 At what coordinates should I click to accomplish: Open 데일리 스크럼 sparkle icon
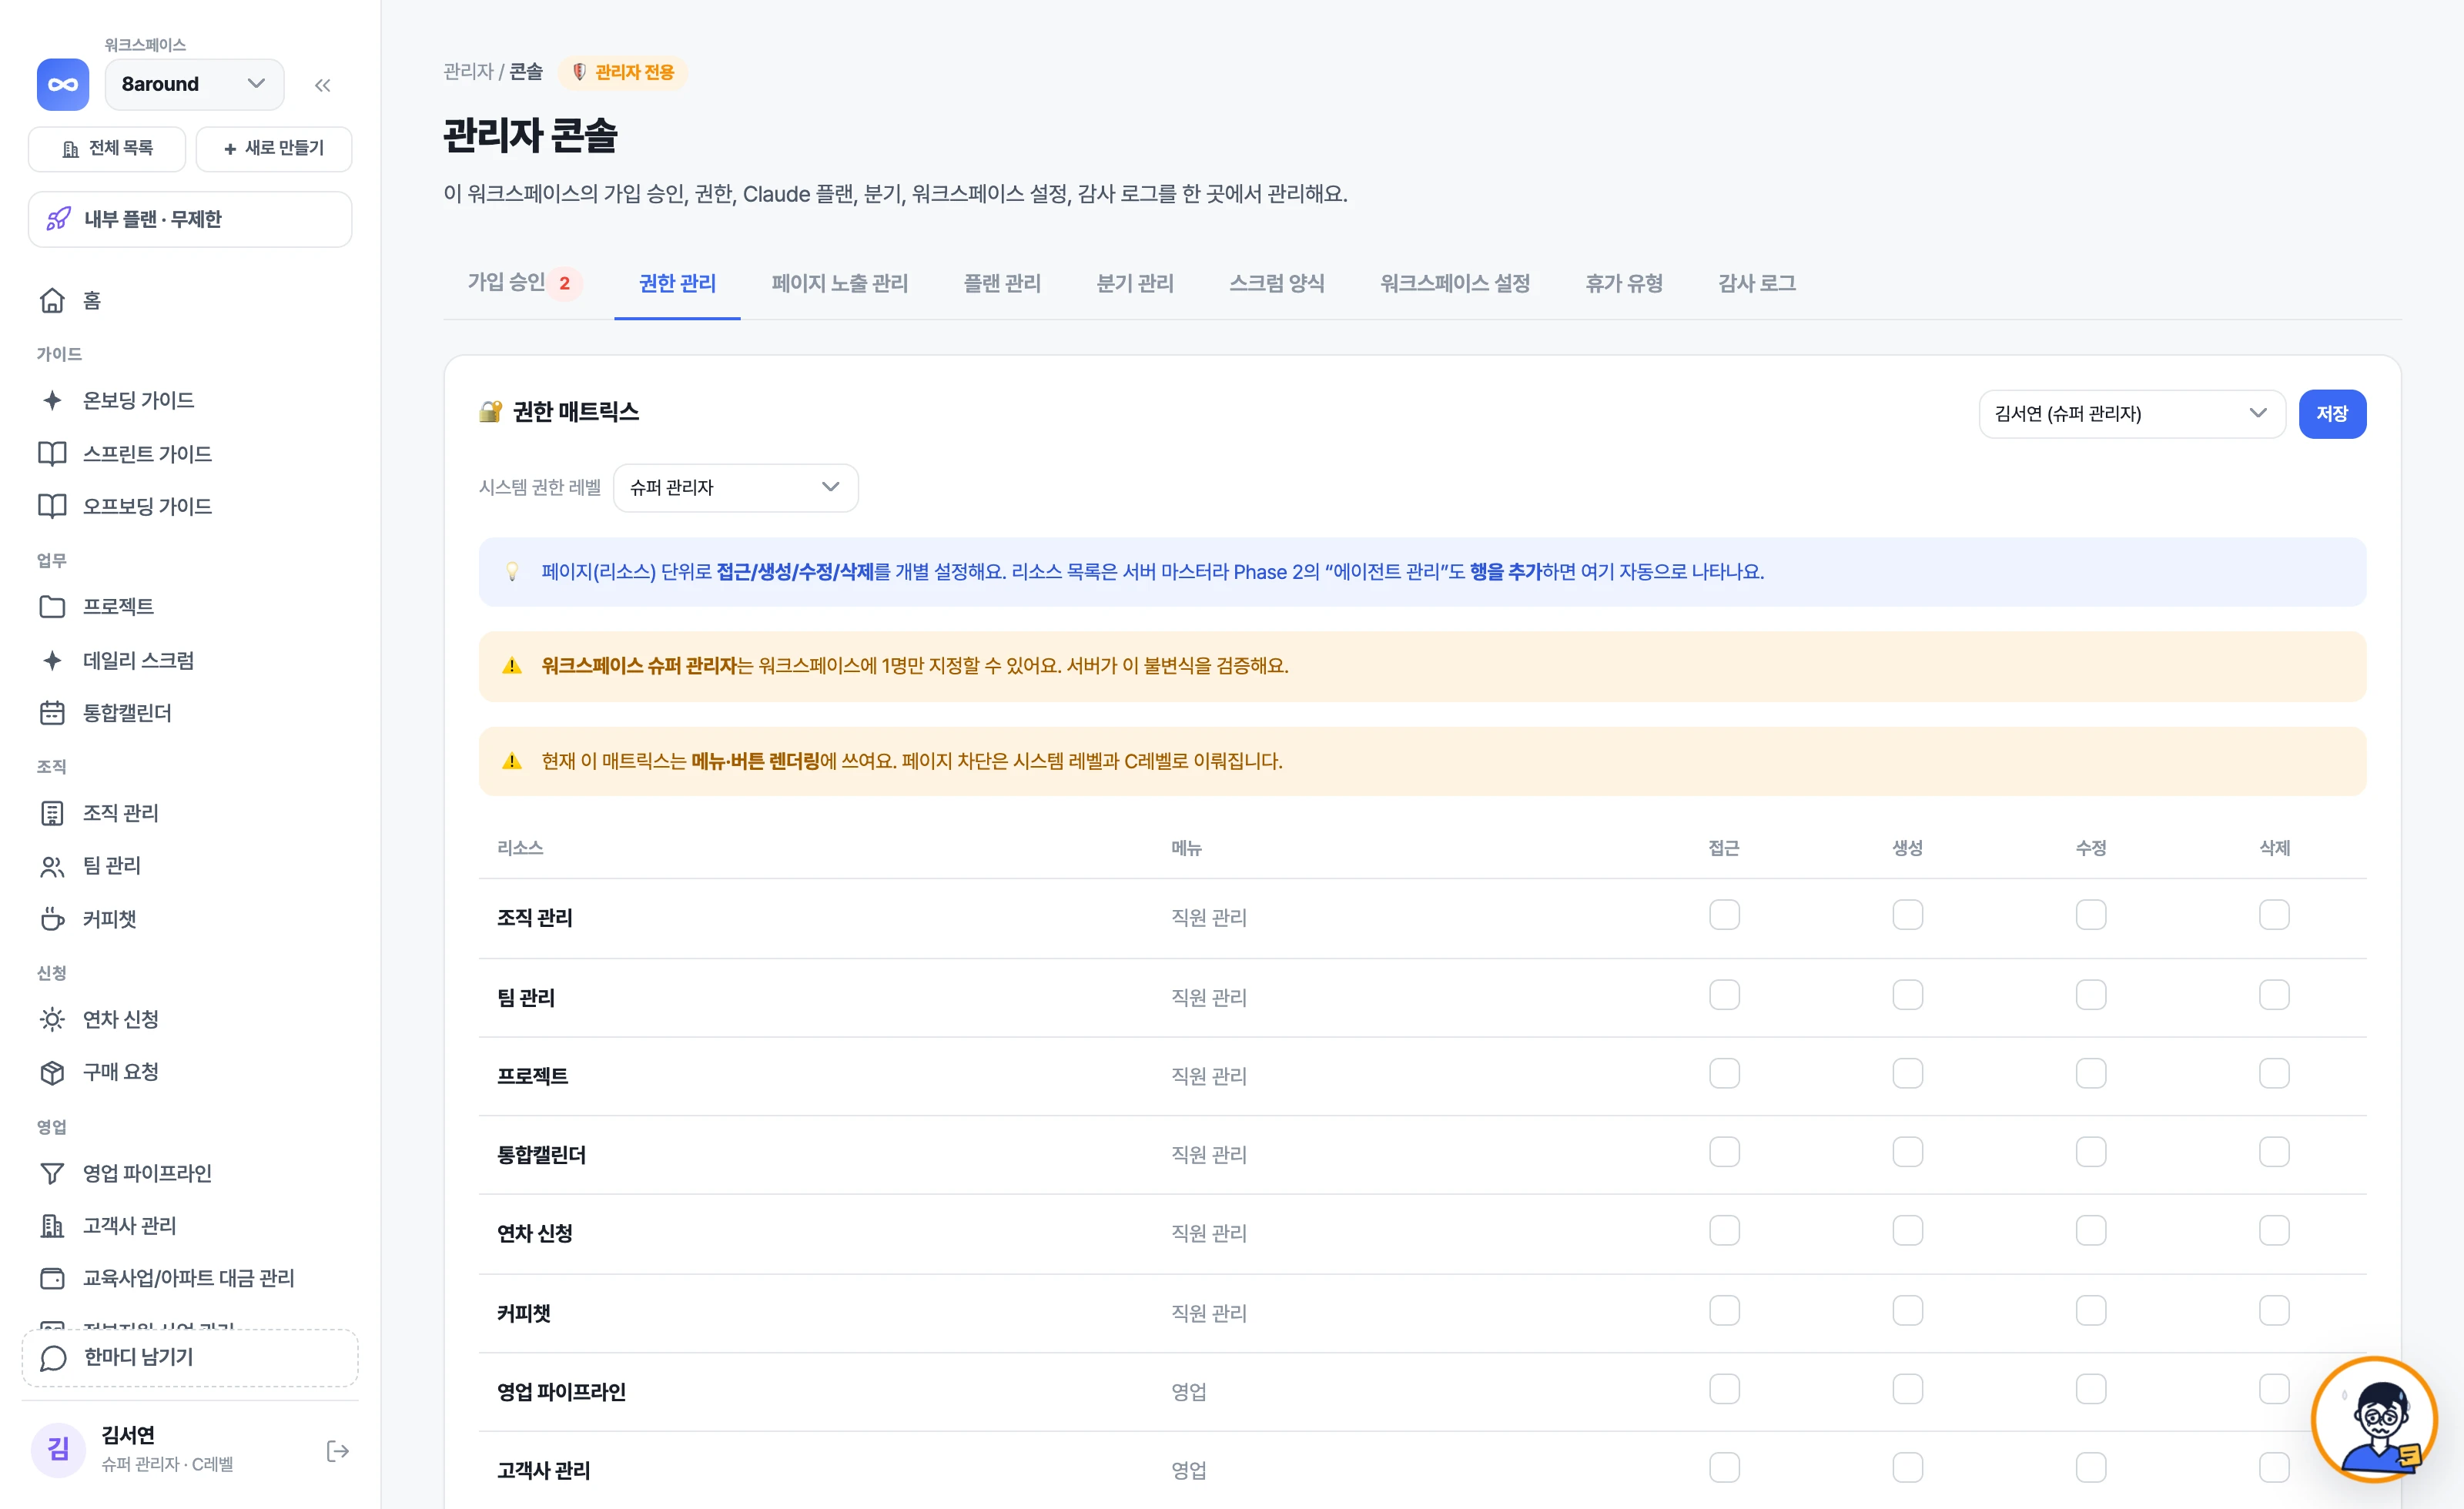52,660
